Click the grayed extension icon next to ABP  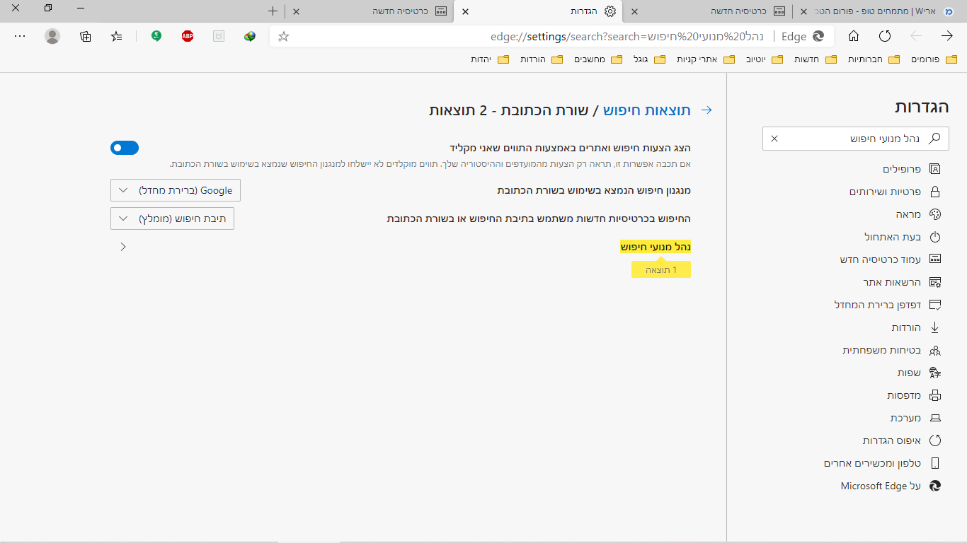[219, 36]
